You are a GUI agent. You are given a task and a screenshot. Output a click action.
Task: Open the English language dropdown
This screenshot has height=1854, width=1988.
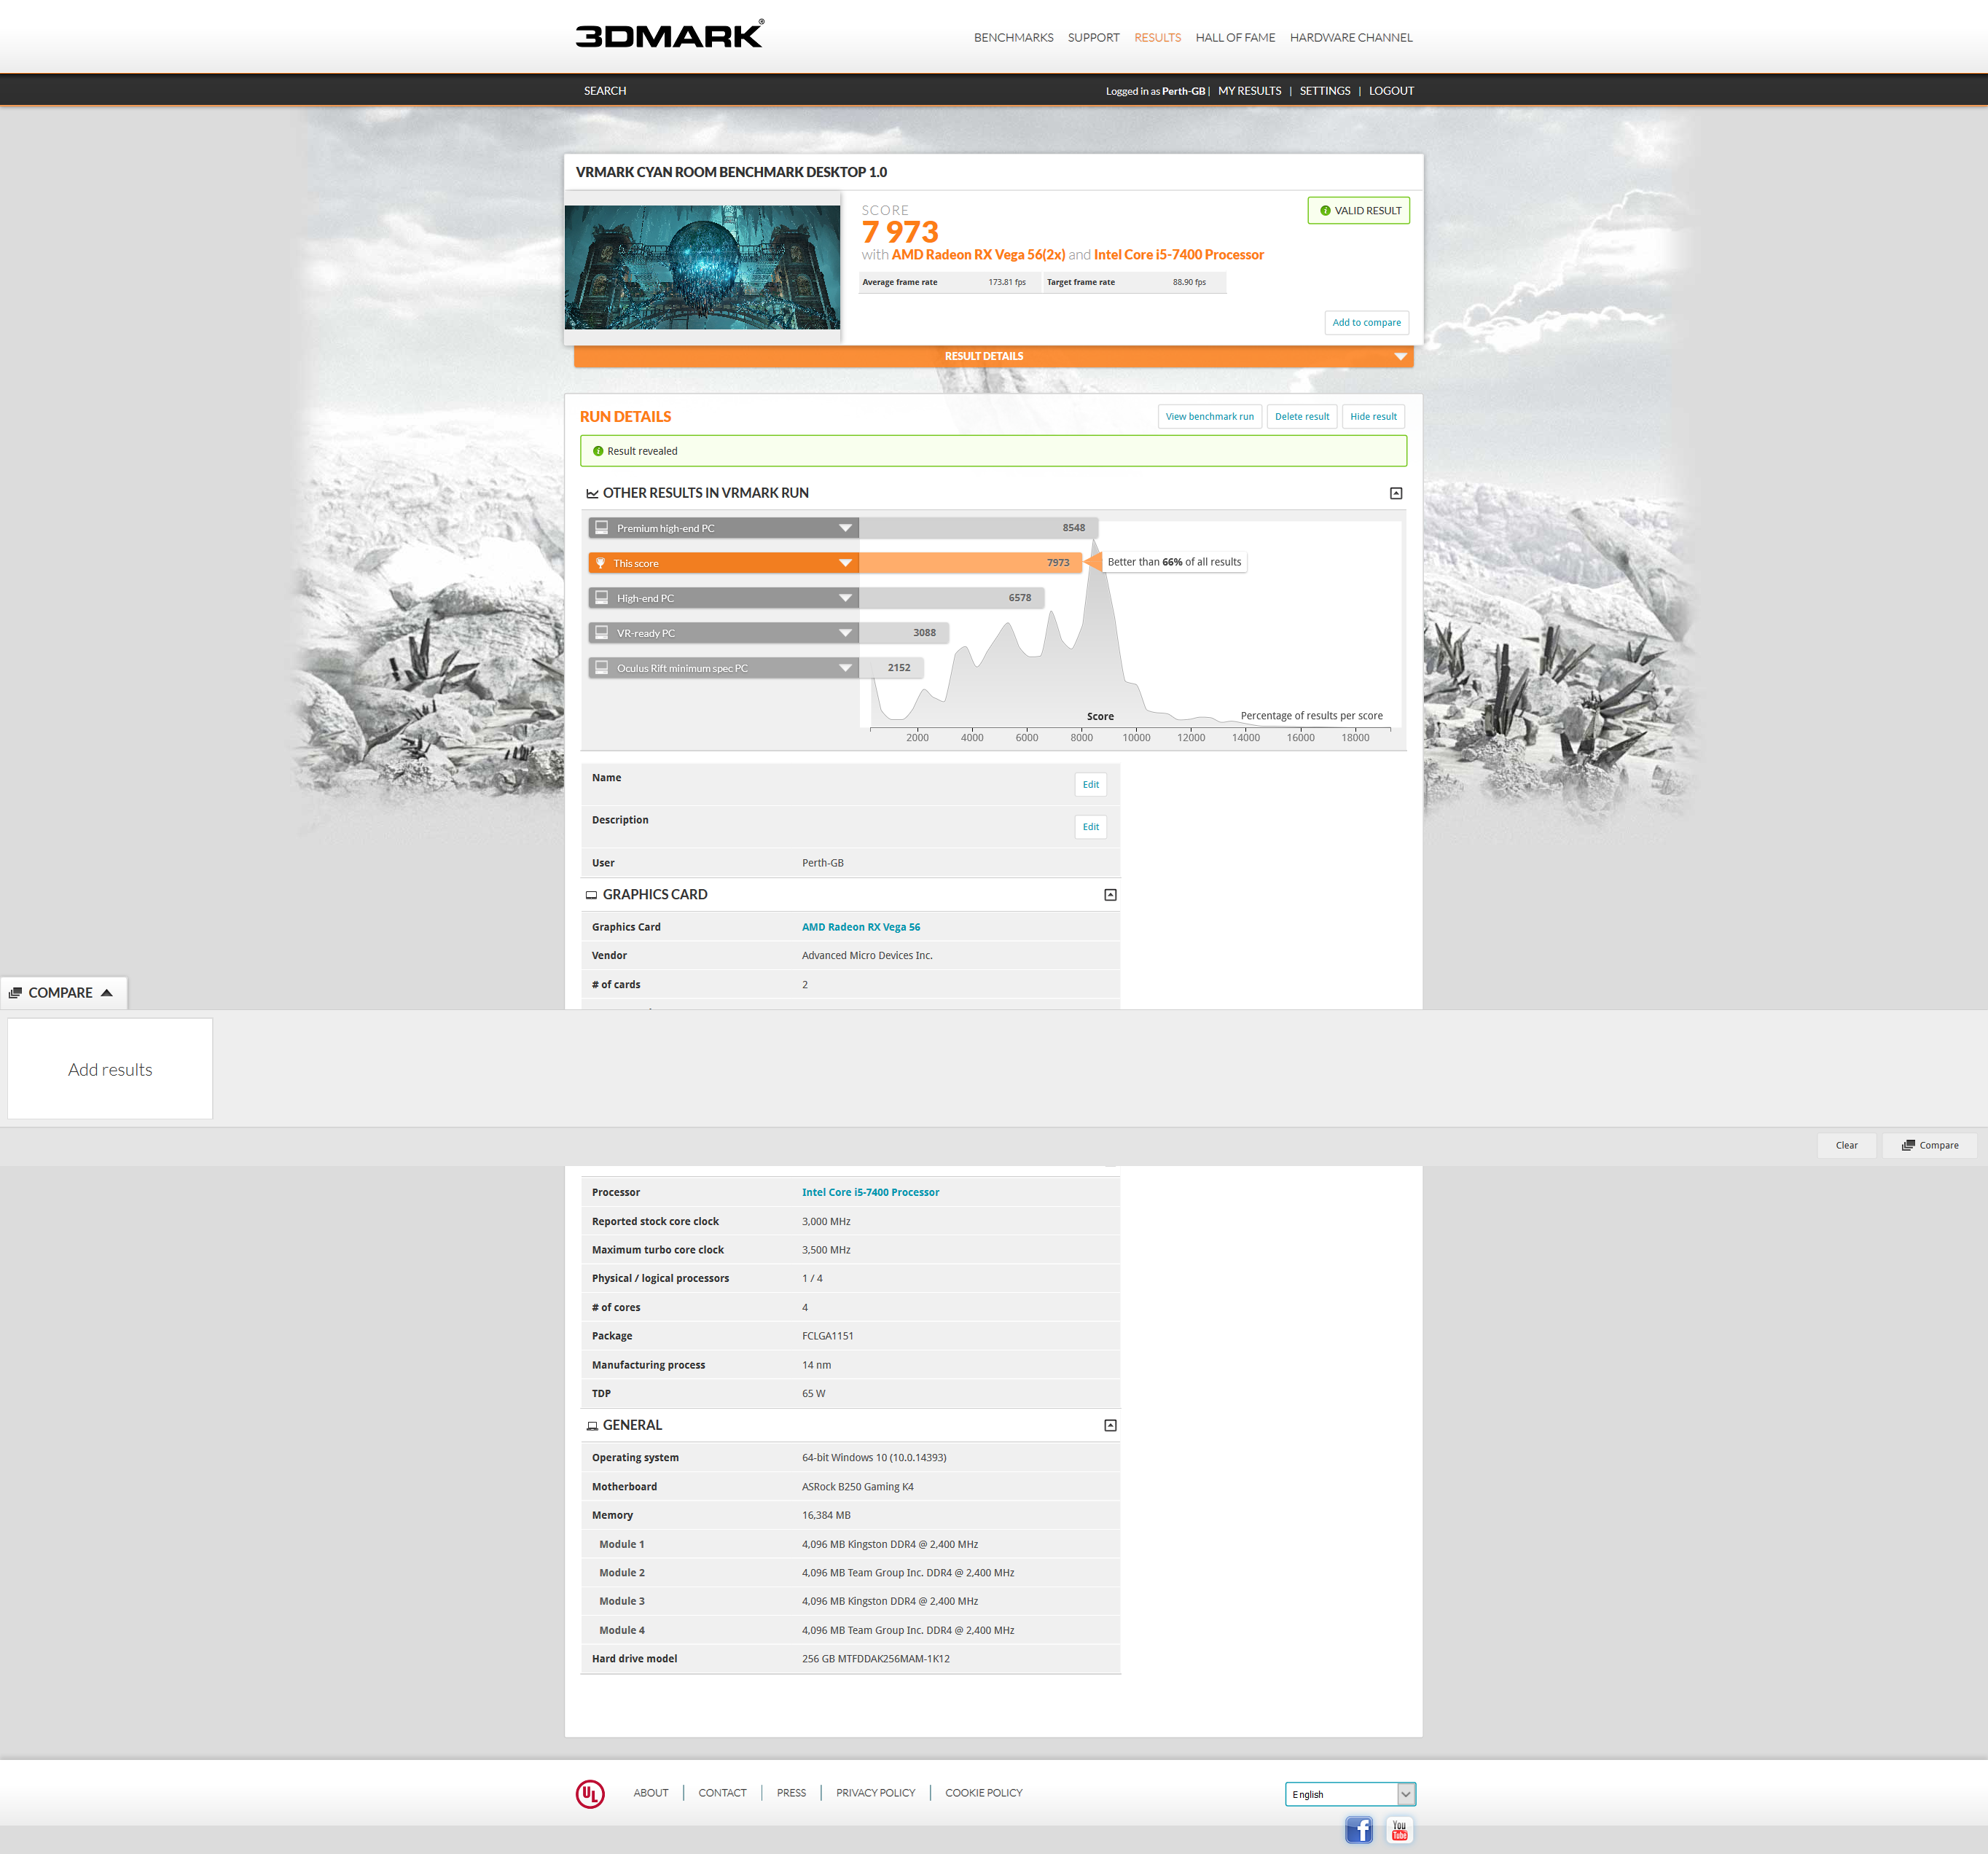[x=1350, y=1794]
